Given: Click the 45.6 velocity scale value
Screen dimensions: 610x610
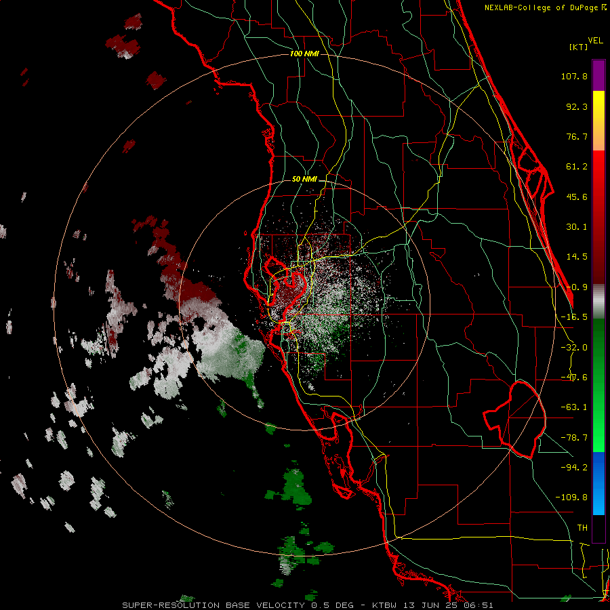Looking at the screenshot, I should (x=577, y=197).
